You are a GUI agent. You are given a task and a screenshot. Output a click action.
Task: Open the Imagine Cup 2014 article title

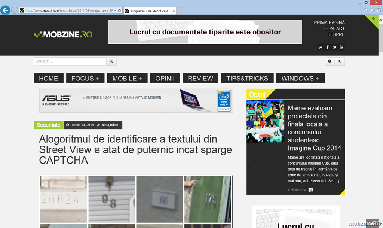tap(314, 128)
